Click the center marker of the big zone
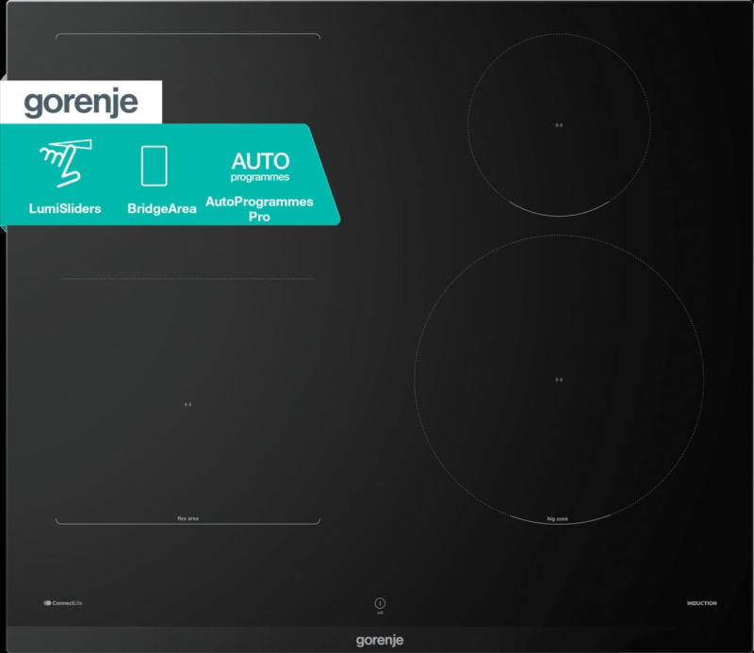Screen dimensions: 754x653 click(x=559, y=381)
